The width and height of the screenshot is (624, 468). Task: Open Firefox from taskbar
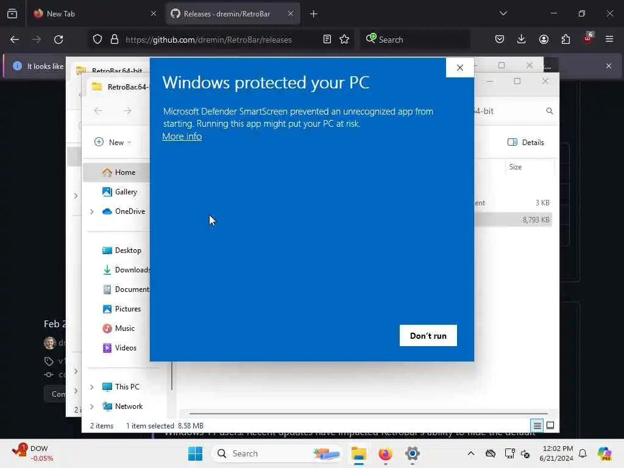pyautogui.click(x=385, y=453)
